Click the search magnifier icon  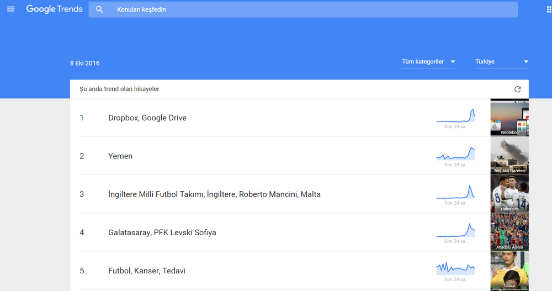coord(99,9)
